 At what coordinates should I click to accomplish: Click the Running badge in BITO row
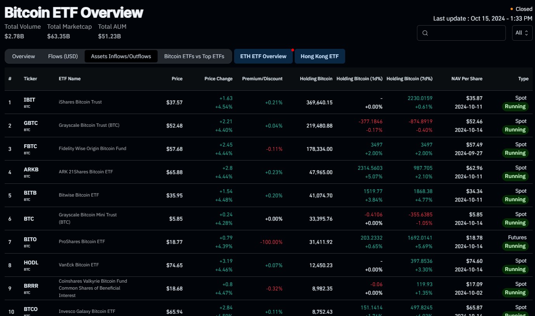tap(515, 246)
